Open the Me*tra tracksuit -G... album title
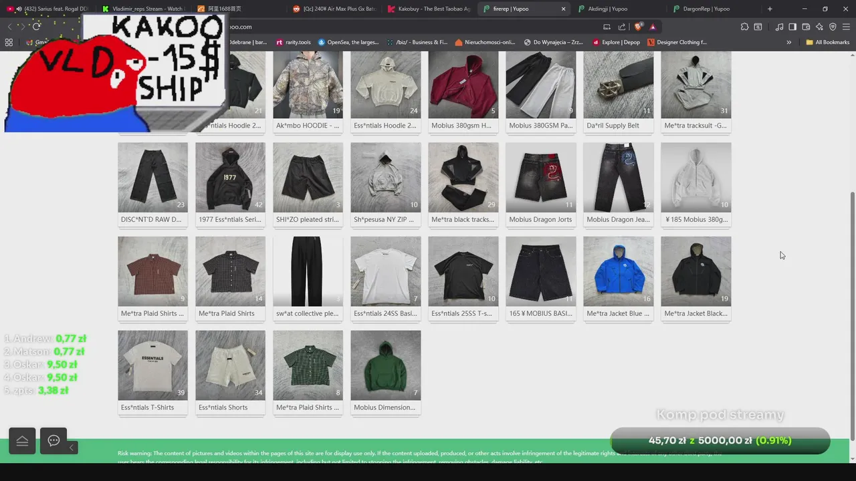856x481 pixels. (x=695, y=126)
